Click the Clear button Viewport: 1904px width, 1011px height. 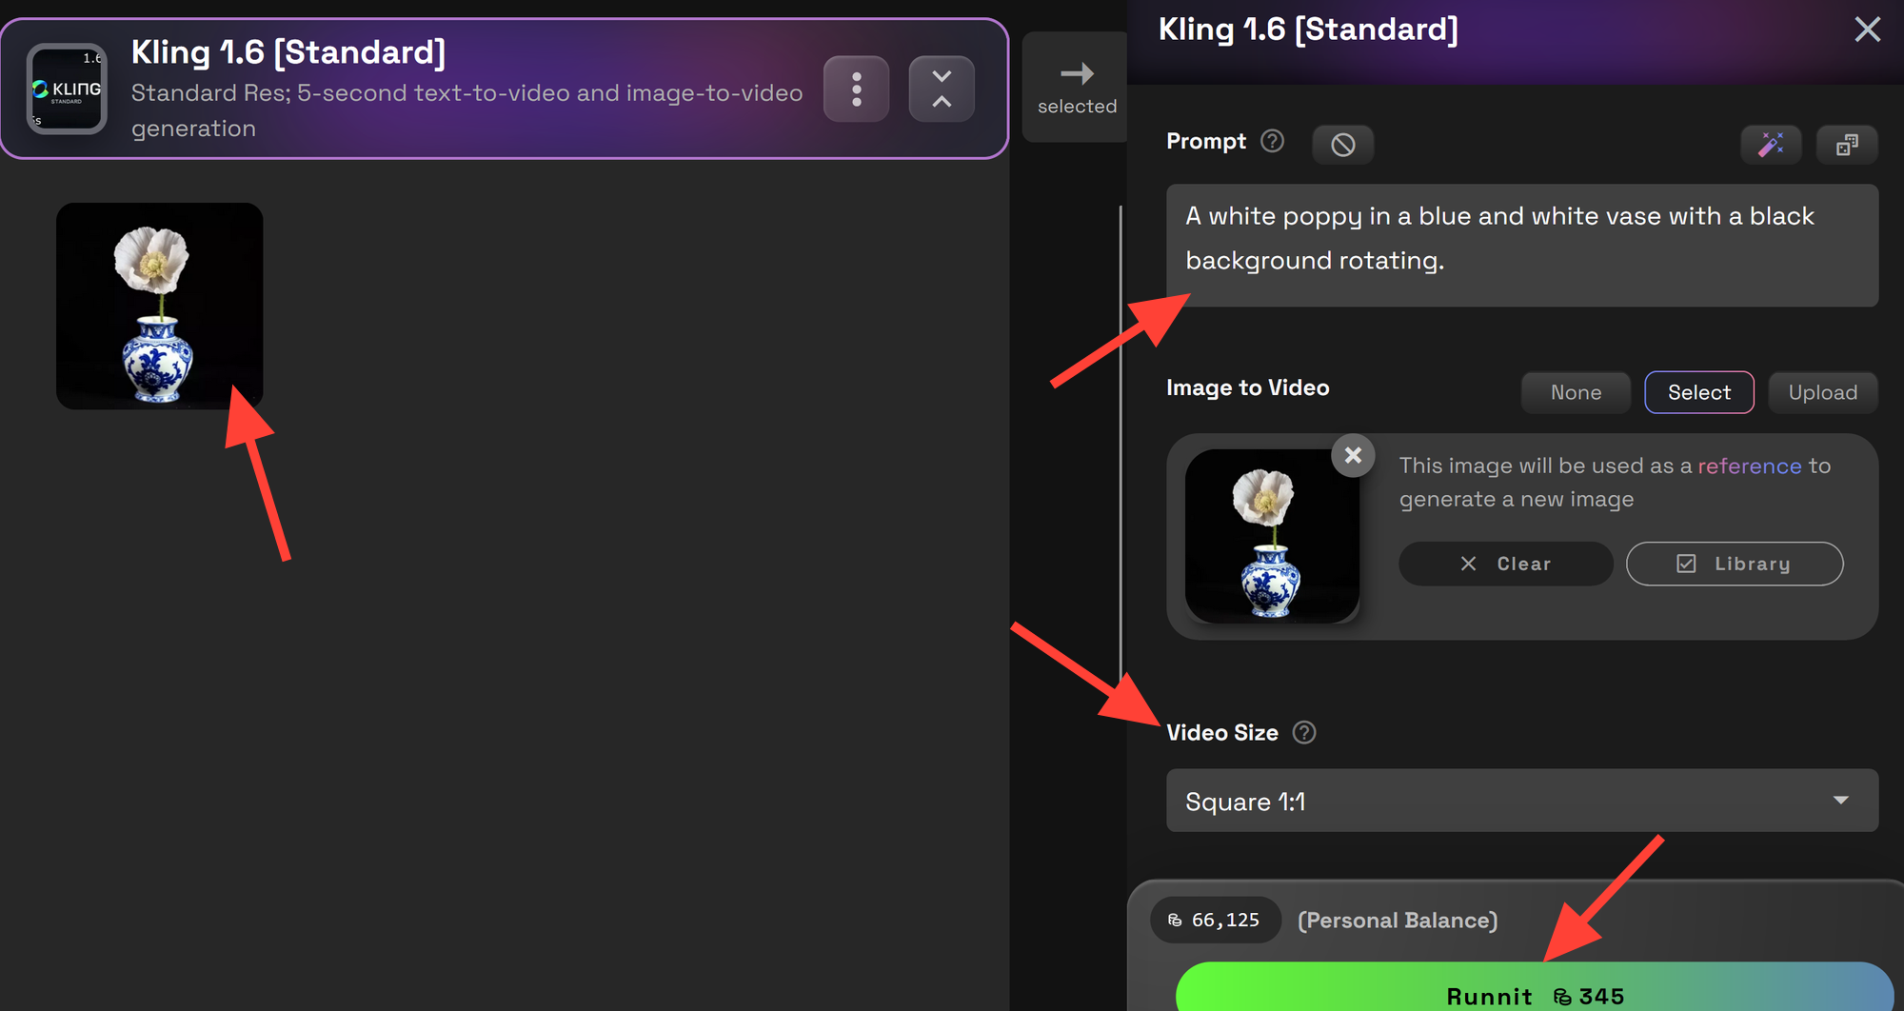click(x=1505, y=564)
